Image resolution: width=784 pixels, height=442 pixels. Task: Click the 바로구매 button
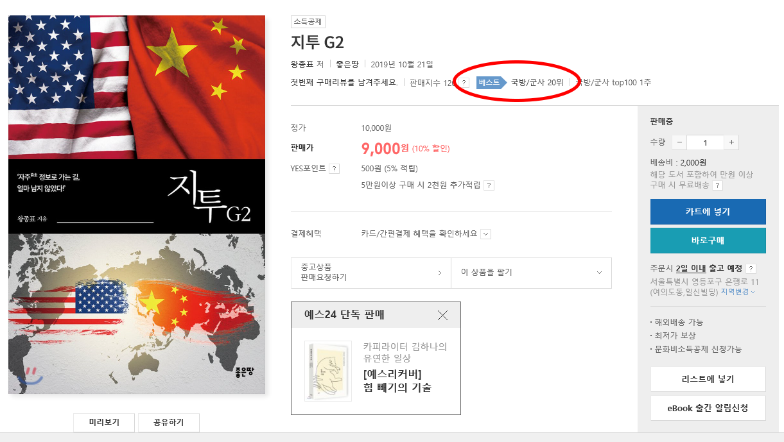(x=708, y=241)
